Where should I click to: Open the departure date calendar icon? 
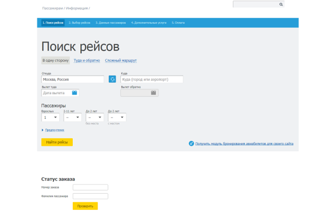click(74, 93)
